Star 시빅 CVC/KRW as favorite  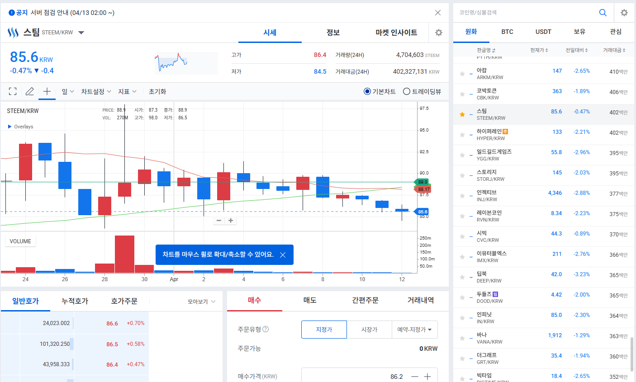pyautogui.click(x=462, y=236)
